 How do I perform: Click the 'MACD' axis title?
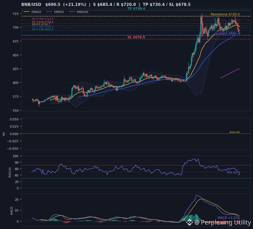pos(12,210)
